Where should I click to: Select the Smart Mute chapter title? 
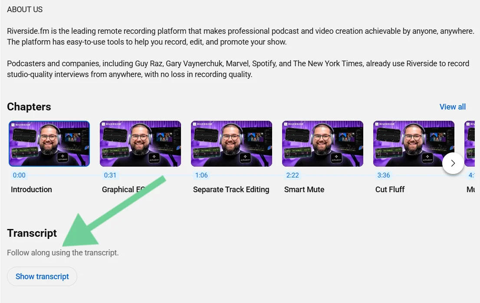pos(304,190)
